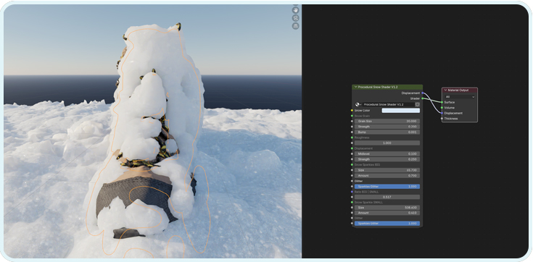Click the Bump 0.001 field
This screenshot has width=533, height=262.
pos(387,132)
